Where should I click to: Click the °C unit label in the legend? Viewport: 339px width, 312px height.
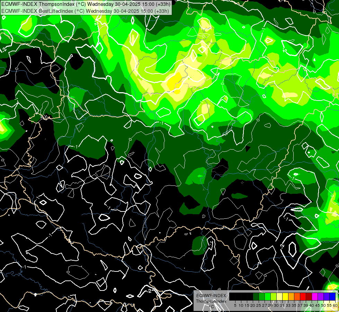pyautogui.click(x=211, y=307)
